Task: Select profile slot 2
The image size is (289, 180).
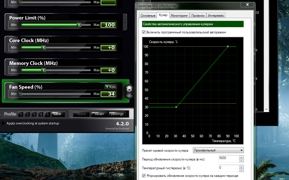Action: [27, 114]
